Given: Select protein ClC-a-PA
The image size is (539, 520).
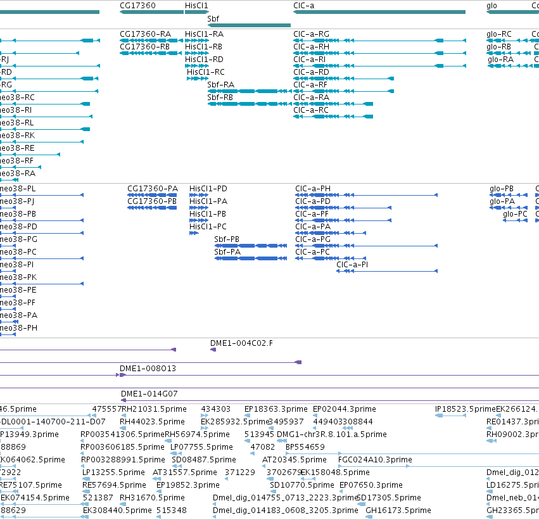Looking at the screenshot, I should tap(331, 233).
